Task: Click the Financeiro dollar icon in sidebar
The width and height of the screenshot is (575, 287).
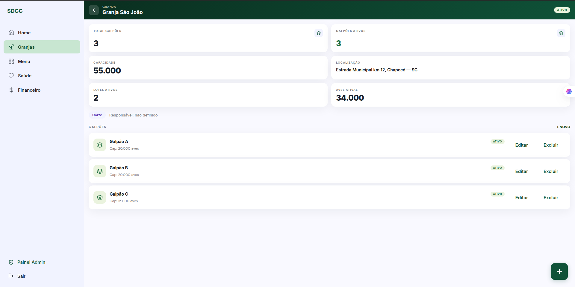Action: pyautogui.click(x=11, y=90)
